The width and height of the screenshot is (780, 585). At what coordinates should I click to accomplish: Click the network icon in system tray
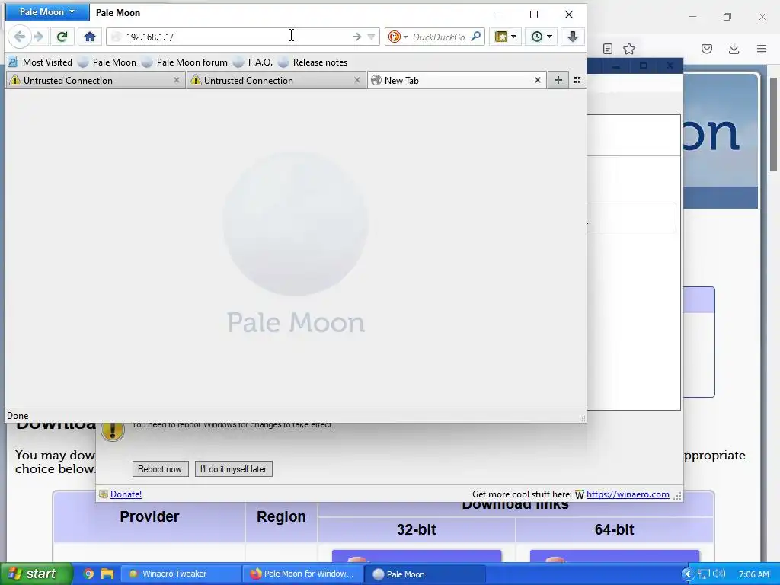(703, 574)
